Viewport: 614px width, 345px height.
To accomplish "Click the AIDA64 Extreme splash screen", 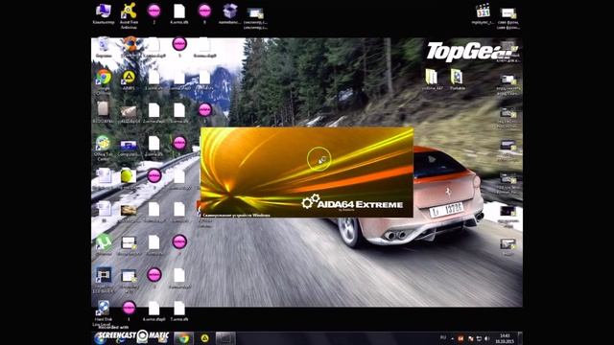I will tap(307, 172).
